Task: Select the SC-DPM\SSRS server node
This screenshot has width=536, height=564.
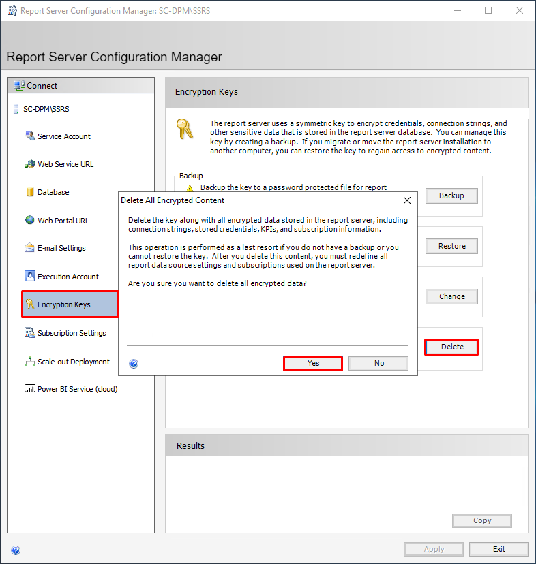Action: point(46,109)
